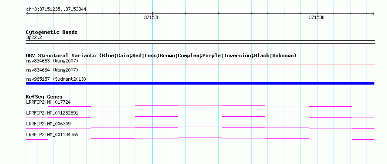Click the magenta gene line for NM_017724
387x164 pixels.
200,106
